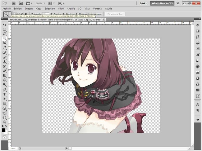Open the status bar info arrow menu
The image size is (202, 151).
[67, 148]
